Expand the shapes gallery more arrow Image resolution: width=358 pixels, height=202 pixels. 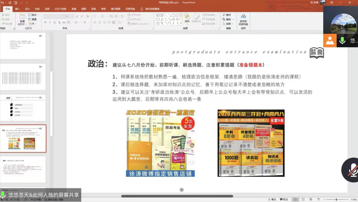181,23
